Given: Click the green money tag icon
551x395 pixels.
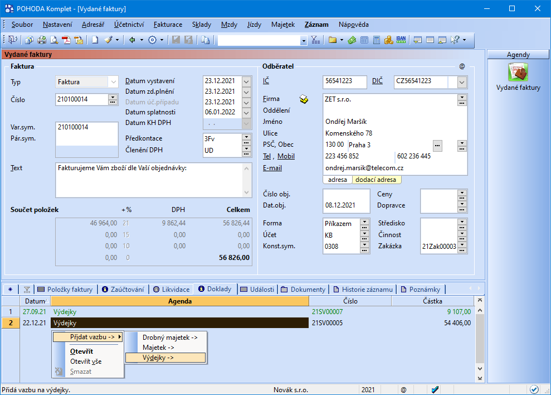Looking at the screenshot, I should coord(352,40).
